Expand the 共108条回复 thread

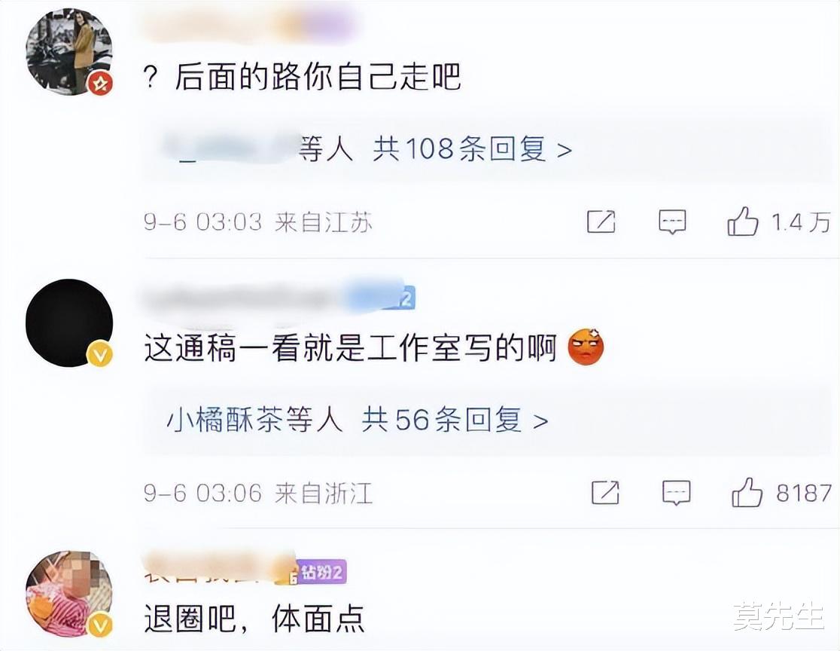(x=473, y=148)
